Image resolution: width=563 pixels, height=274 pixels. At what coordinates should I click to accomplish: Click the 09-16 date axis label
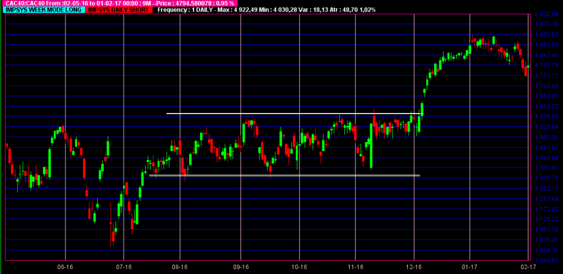point(241,267)
